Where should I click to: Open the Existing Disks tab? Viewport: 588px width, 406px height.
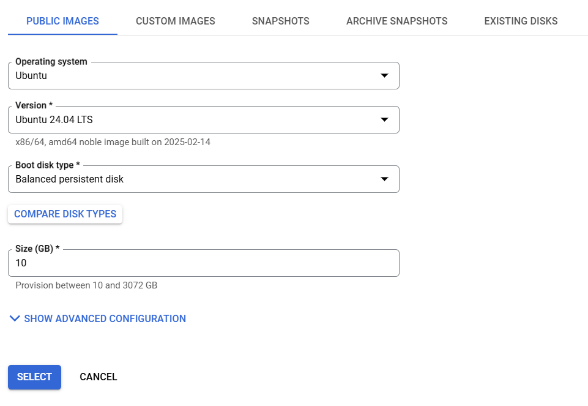tap(521, 21)
